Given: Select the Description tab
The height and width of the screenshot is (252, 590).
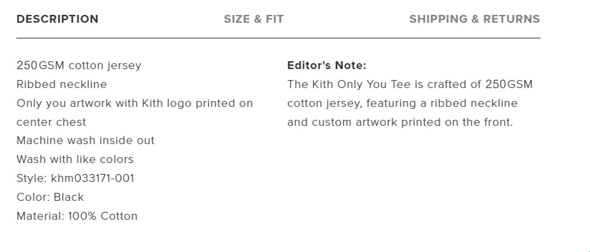Looking at the screenshot, I should pyautogui.click(x=57, y=19).
